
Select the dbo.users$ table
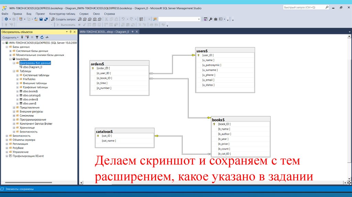click(30, 103)
